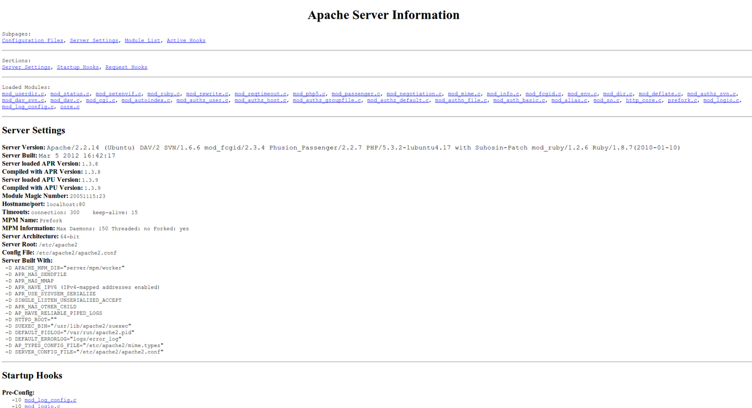Open the mod_passenger.c module link

(356, 94)
